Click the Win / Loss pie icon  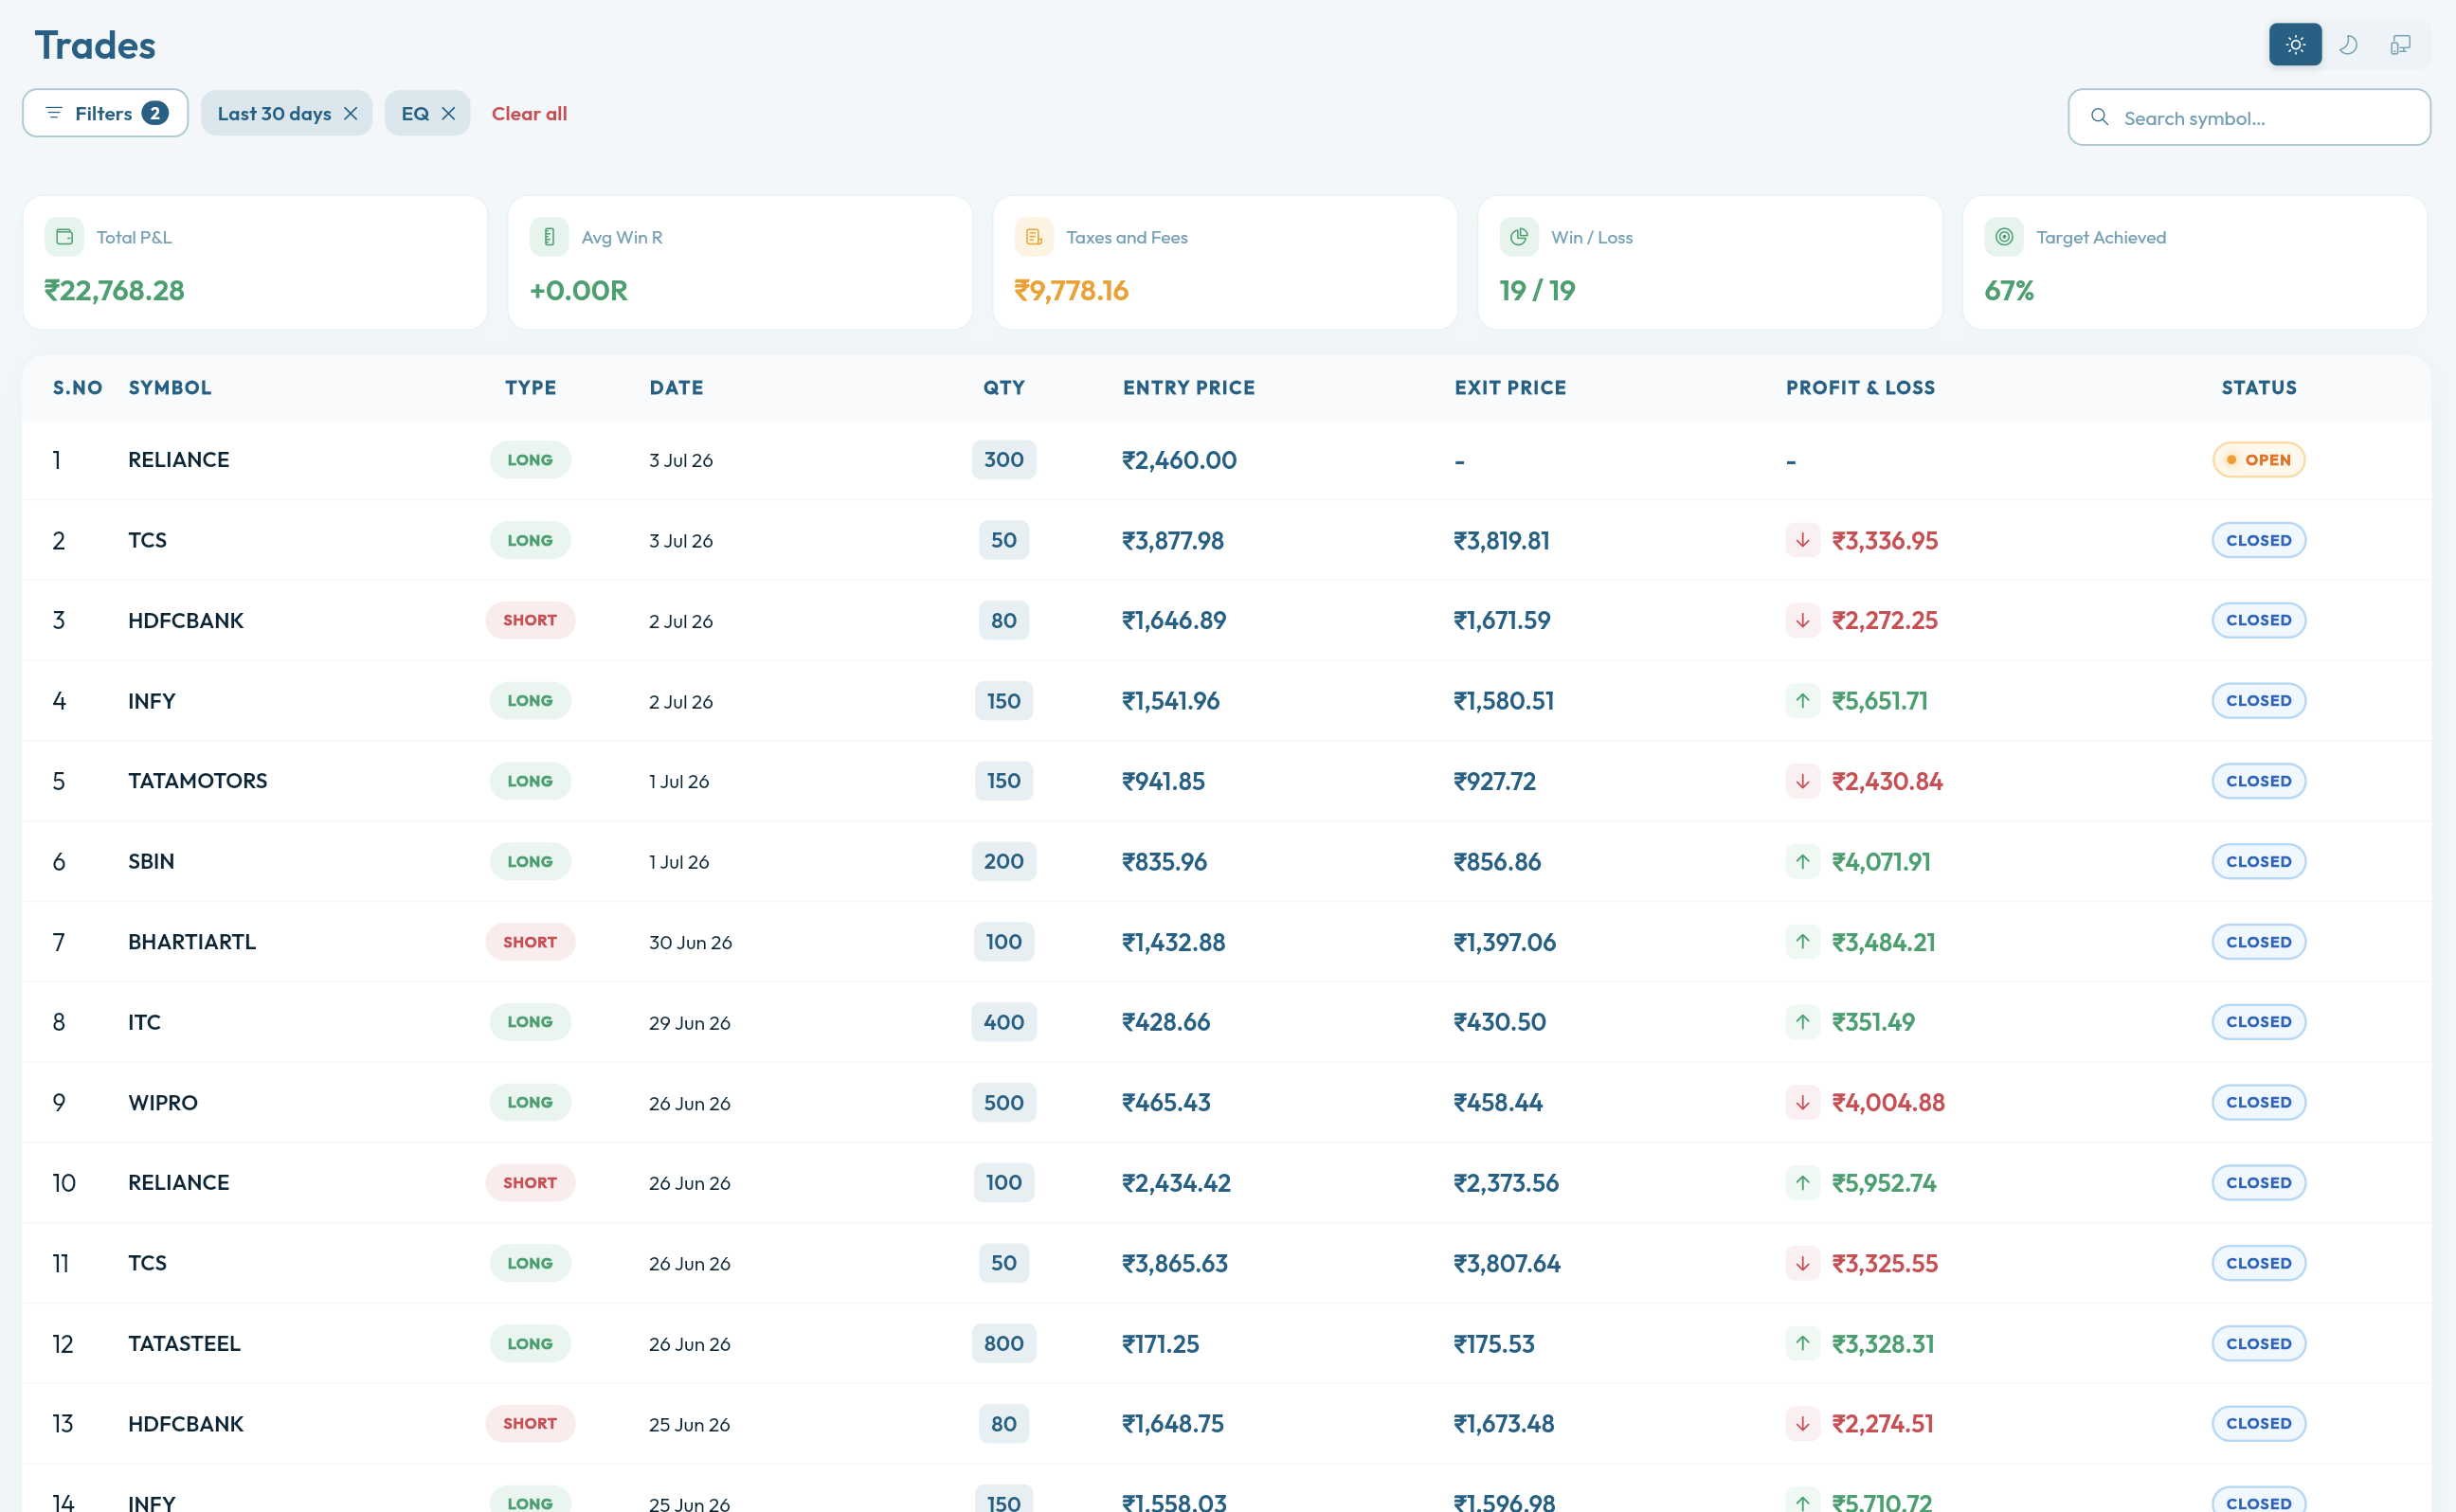pos(1519,237)
